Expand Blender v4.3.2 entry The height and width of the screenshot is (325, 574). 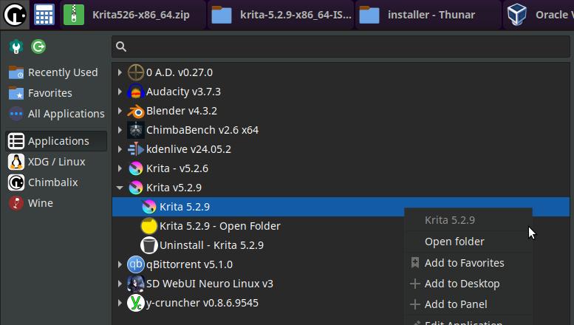coord(120,111)
